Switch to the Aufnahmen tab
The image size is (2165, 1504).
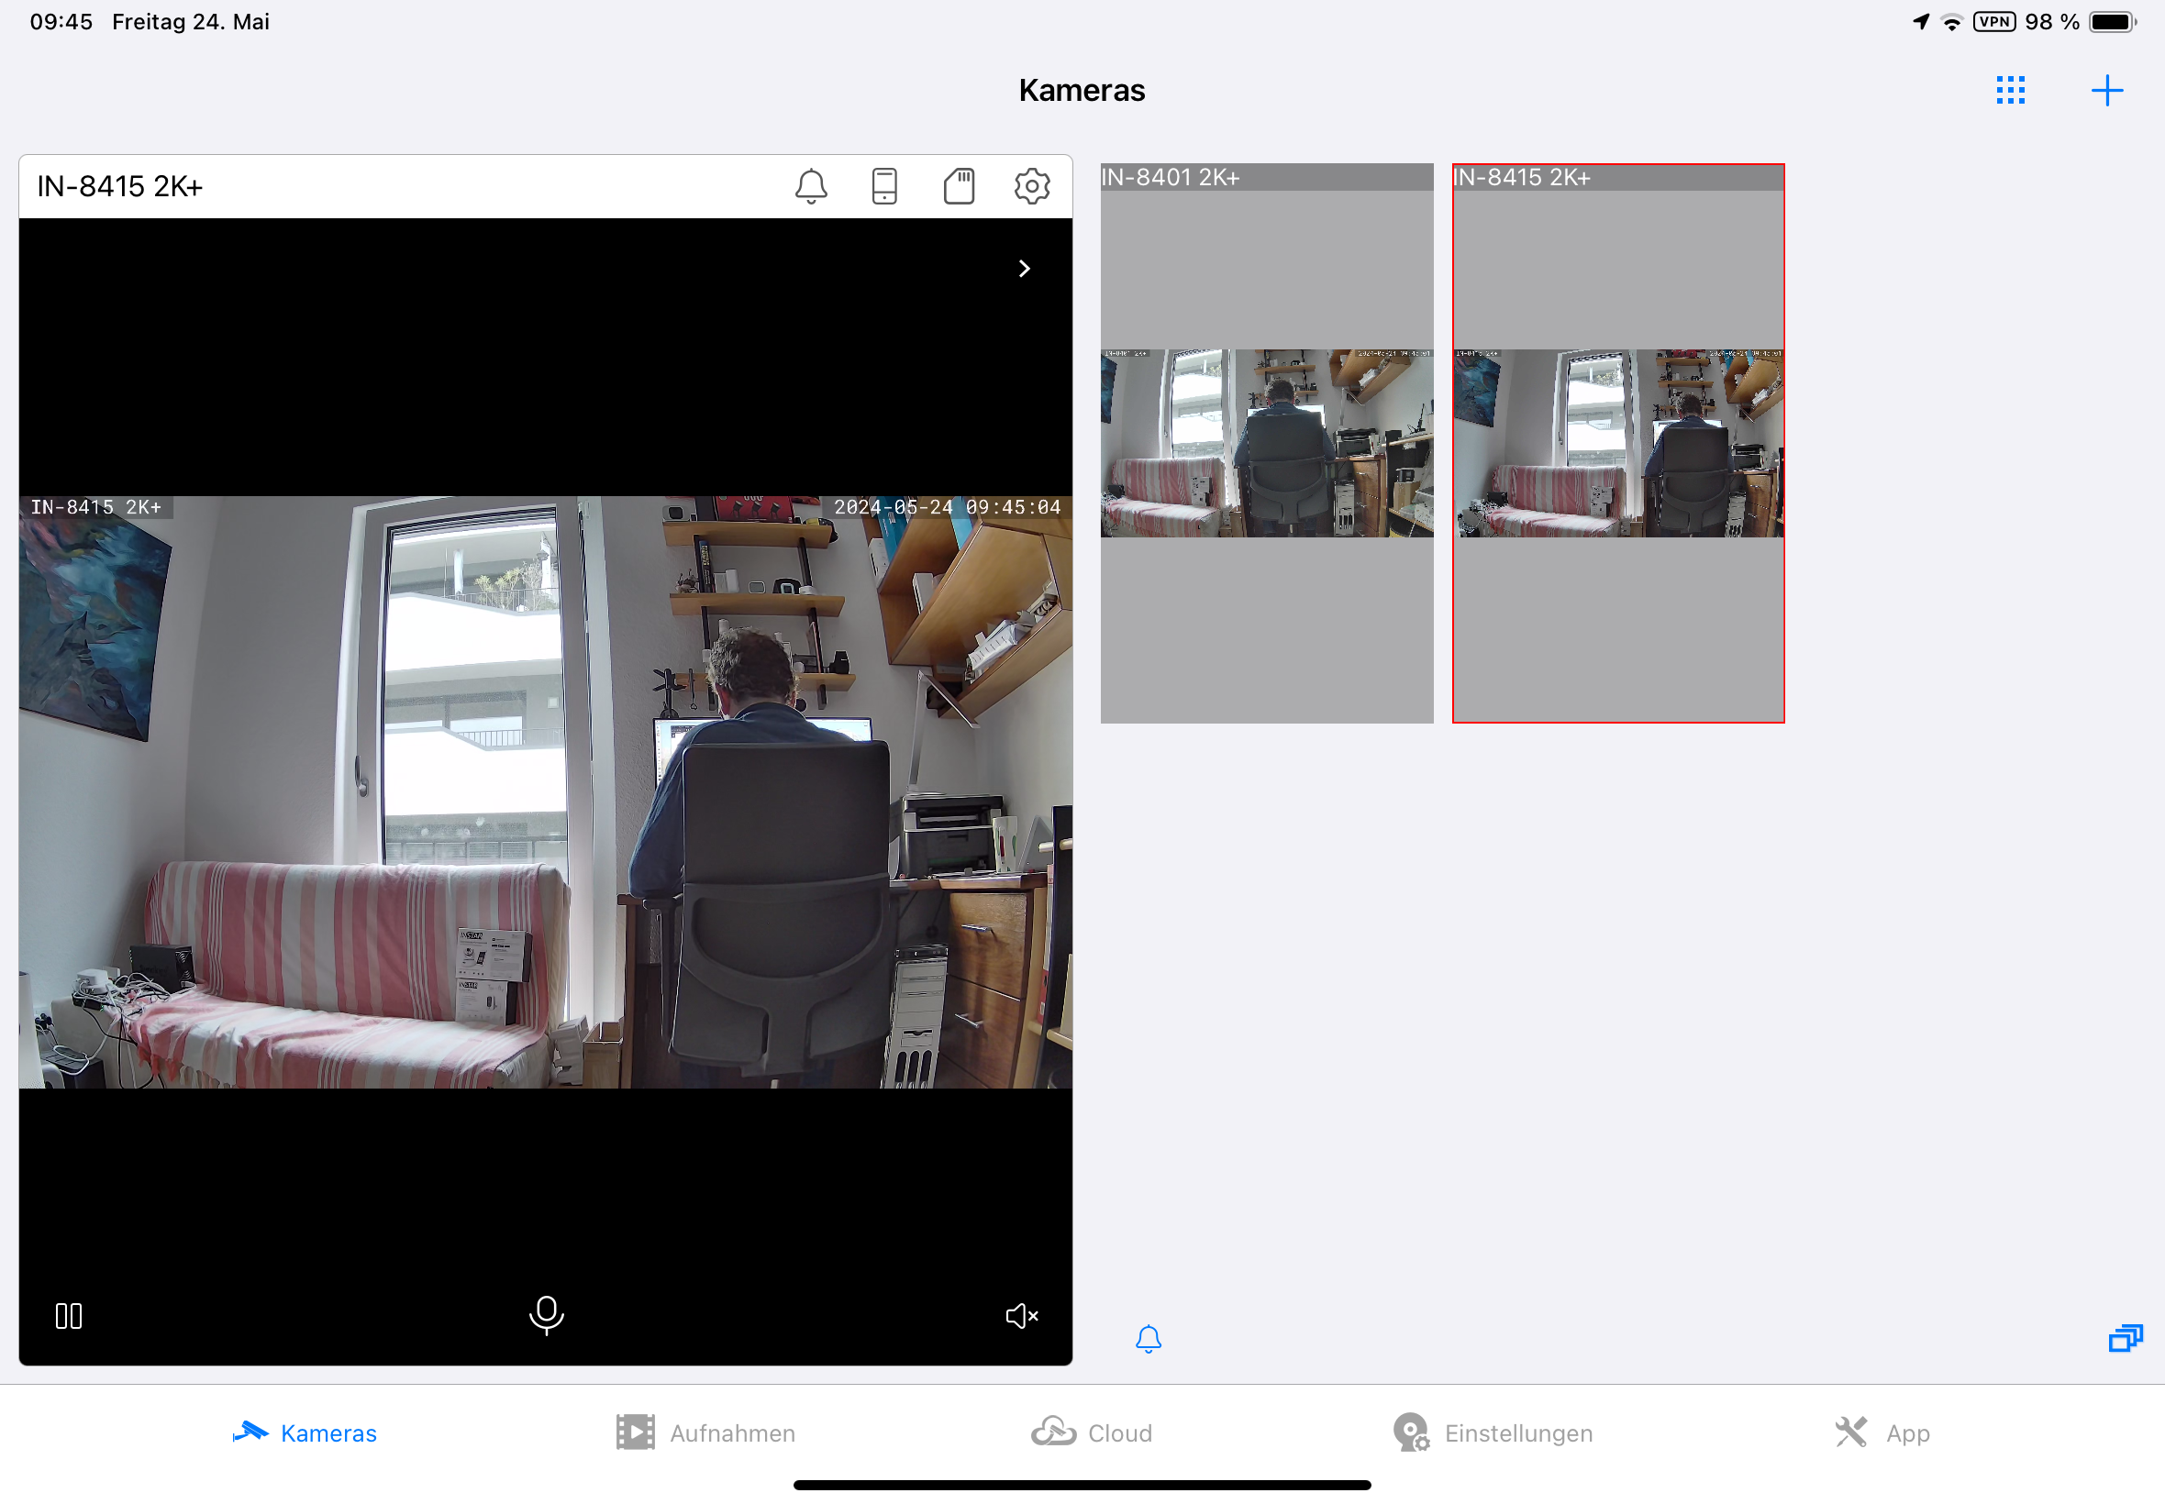pyautogui.click(x=705, y=1432)
